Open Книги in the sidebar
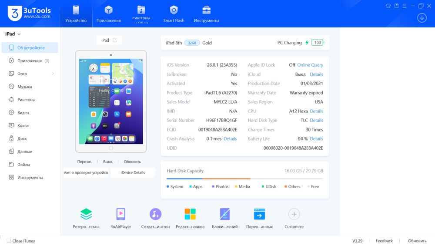 point(30,125)
